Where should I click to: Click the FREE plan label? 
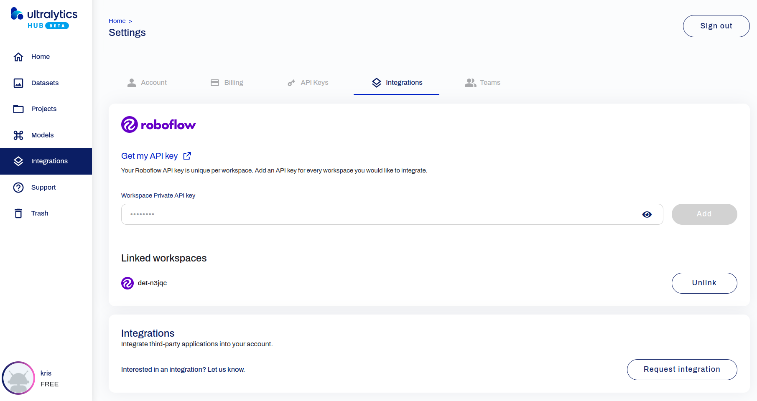pyautogui.click(x=49, y=384)
